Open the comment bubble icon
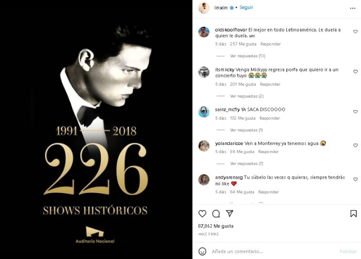 point(216,213)
